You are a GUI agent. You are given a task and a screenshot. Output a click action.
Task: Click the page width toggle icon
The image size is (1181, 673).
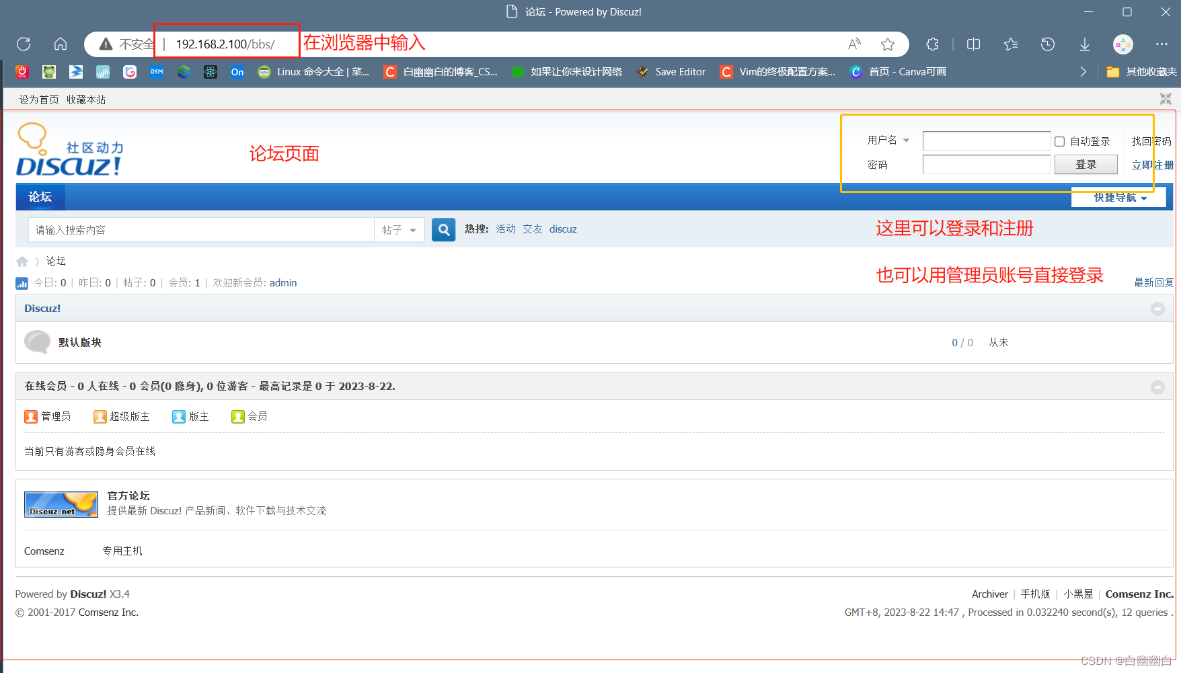coord(1166,99)
